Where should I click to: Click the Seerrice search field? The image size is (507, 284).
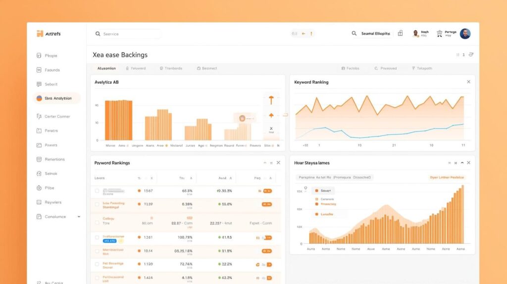tap(128, 34)
